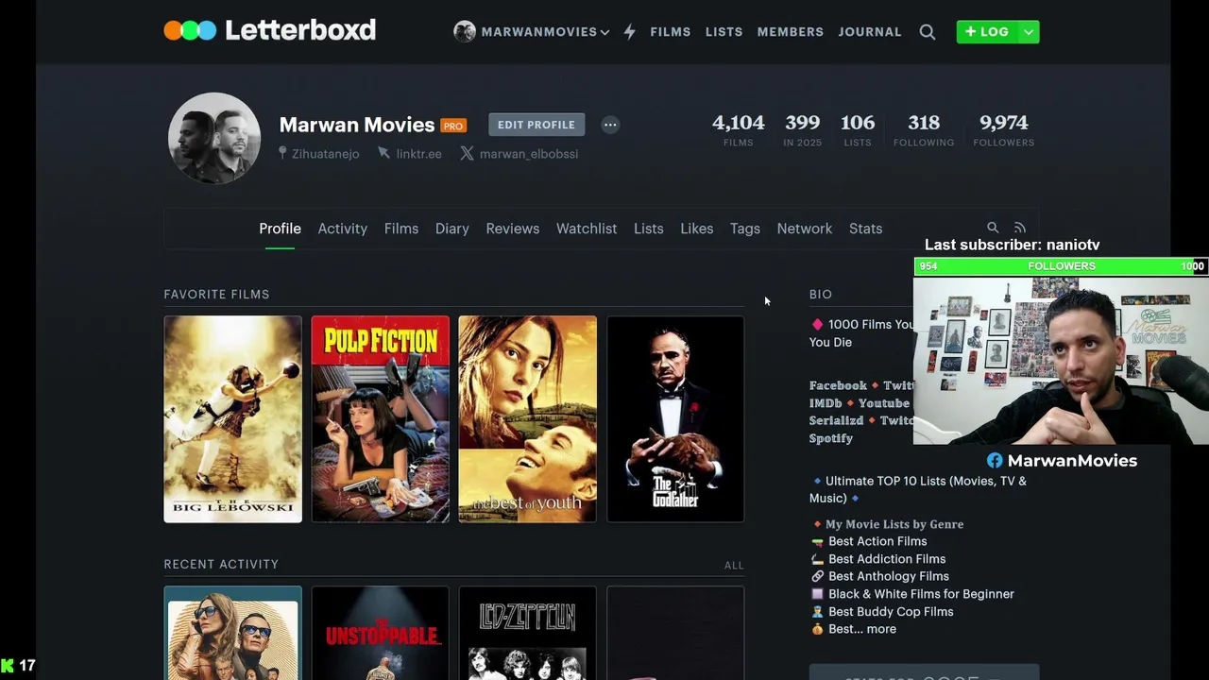Image resolution: width=1209 pixels, height=680 pixels.
Task: Click the green Log button
Action: click(x=986, y=32)
